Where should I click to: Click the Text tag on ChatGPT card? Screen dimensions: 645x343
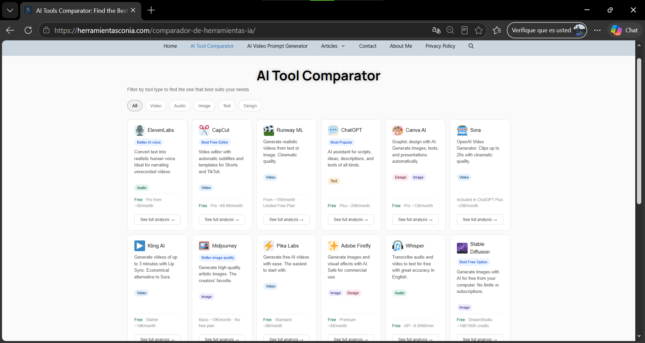(x=334, y=181)
